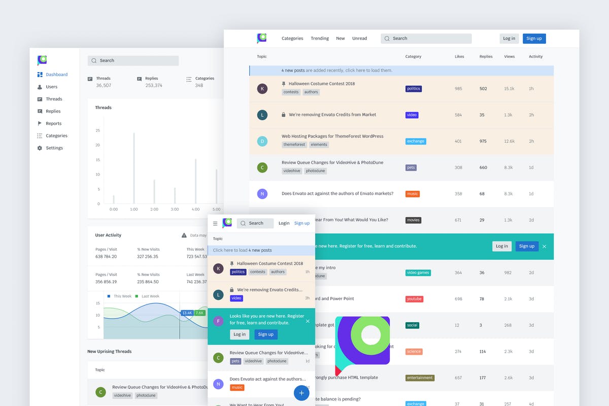The image size is (609, 406).
Task: Close the teal desktop signup banner
Action: 544,246
